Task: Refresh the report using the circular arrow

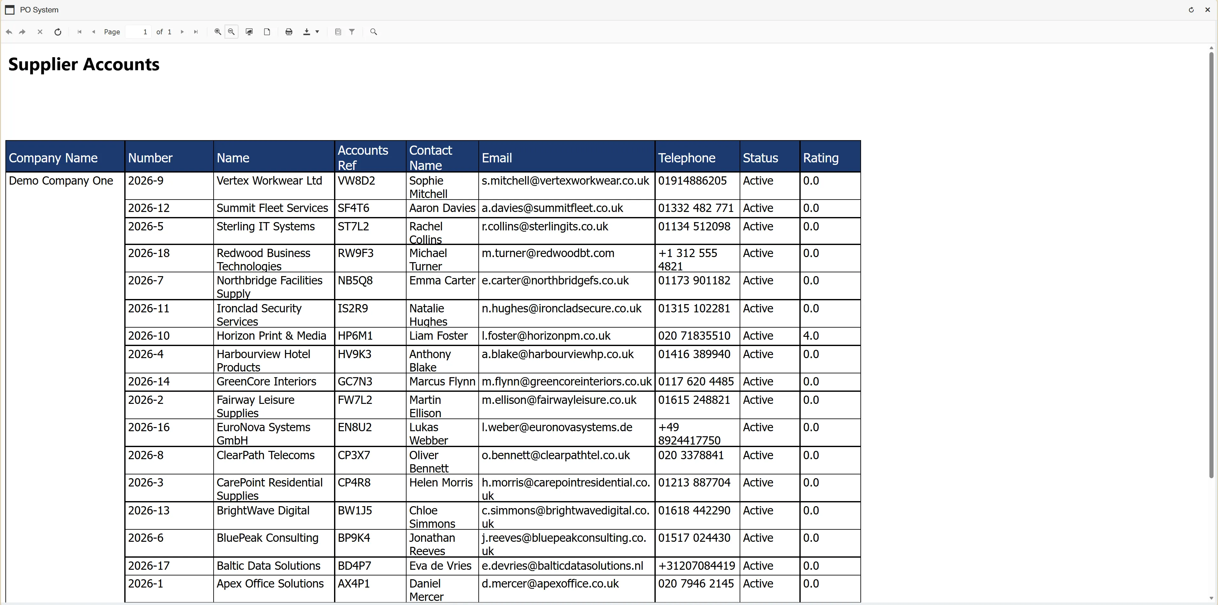Action: click(x=58, y=32)
